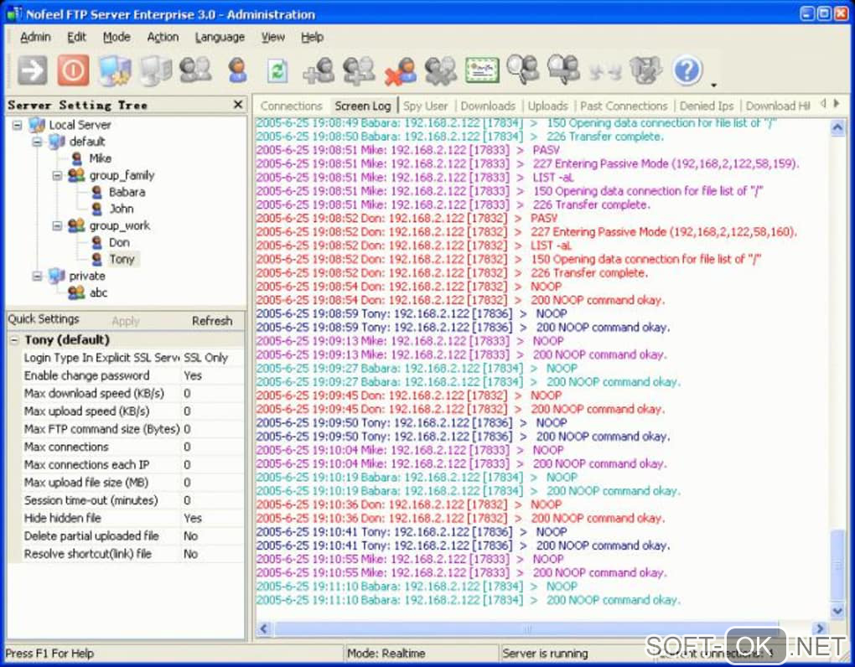
Task: Click the log's vertical scrollbar thumb
Action: [x=837, y=566]
